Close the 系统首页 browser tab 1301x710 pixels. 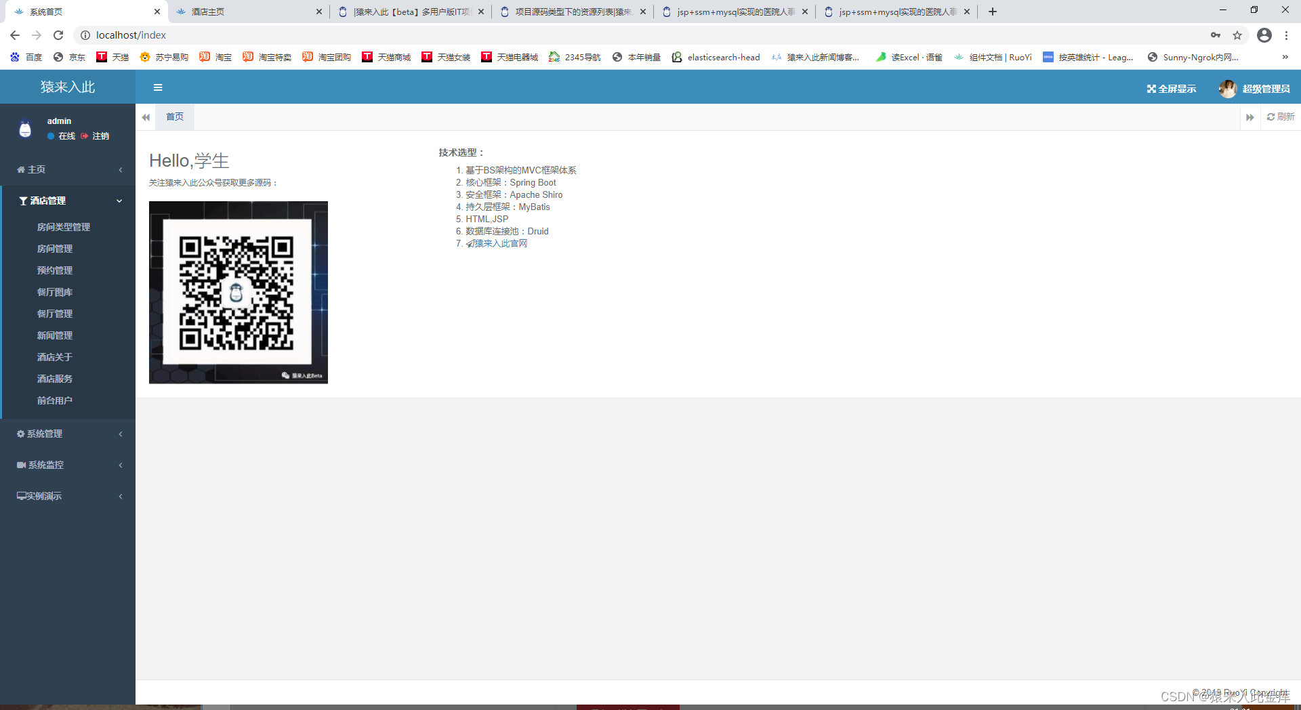pos(157,12)
